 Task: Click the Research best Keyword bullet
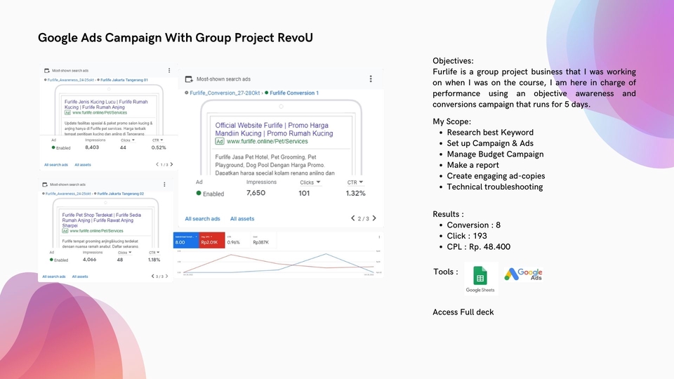coord(490,133)
